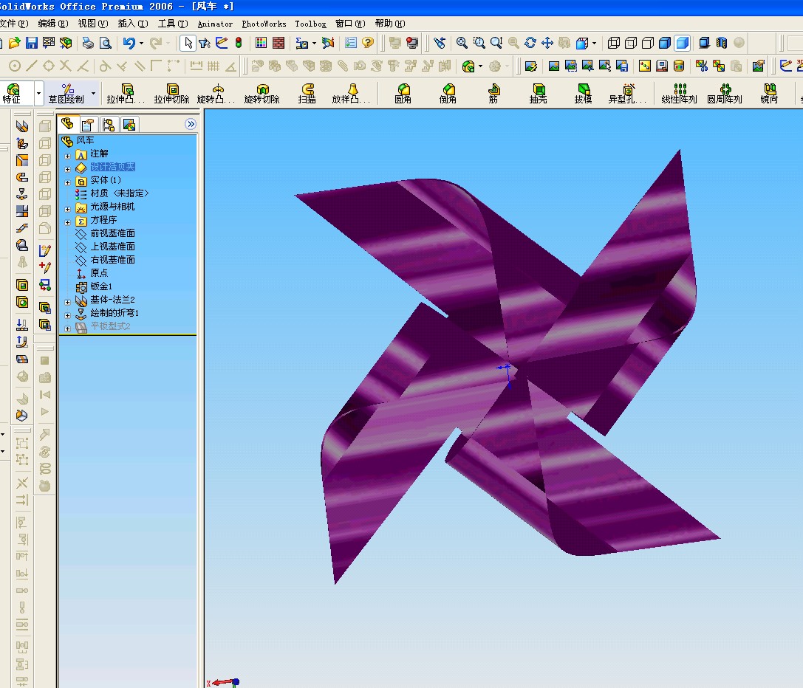The image size is (803, 688).
Task: Open the Undo history dropdown arrow
Action: point(141,43)
